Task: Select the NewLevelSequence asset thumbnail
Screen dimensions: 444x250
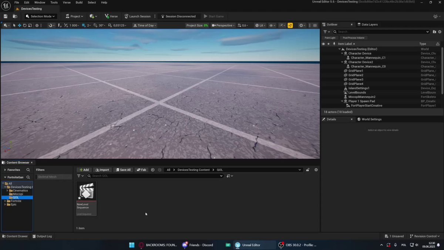Action: (86, 191)
